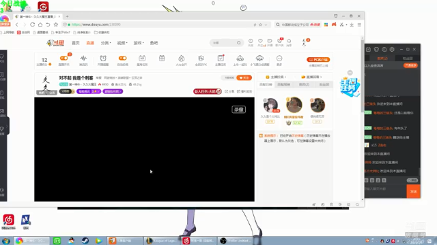Click the first-ranked contributor avatar in center
This screenshot has height=245, width=437.
294,105
